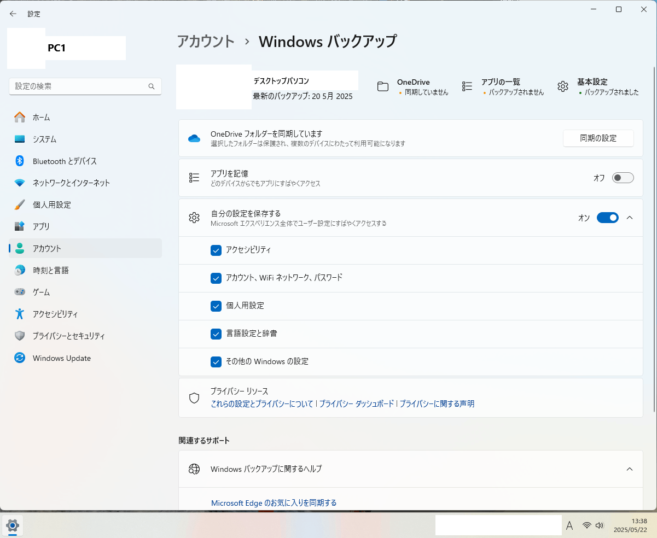Click the 個人用設定 paintbrush icon
Screen dimensions: 657x538
pyautogui.click(x=20, y=204)
